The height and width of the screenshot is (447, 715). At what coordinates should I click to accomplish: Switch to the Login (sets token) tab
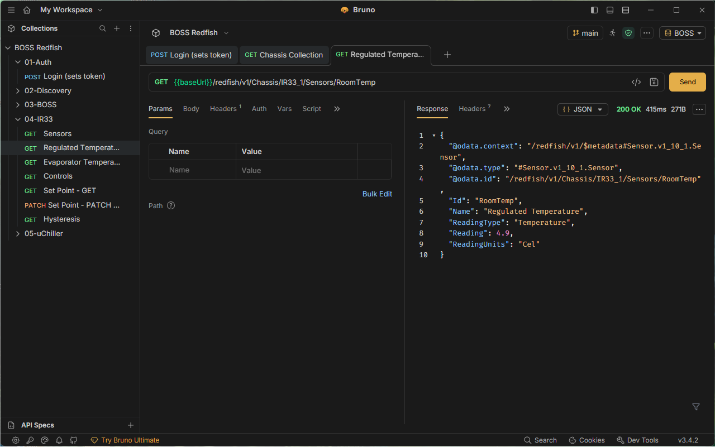[192, 55]
